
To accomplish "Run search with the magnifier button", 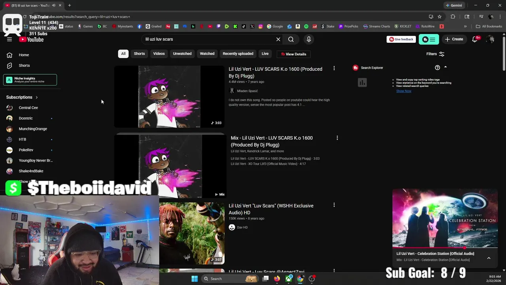I will click(x=291, y=39).
